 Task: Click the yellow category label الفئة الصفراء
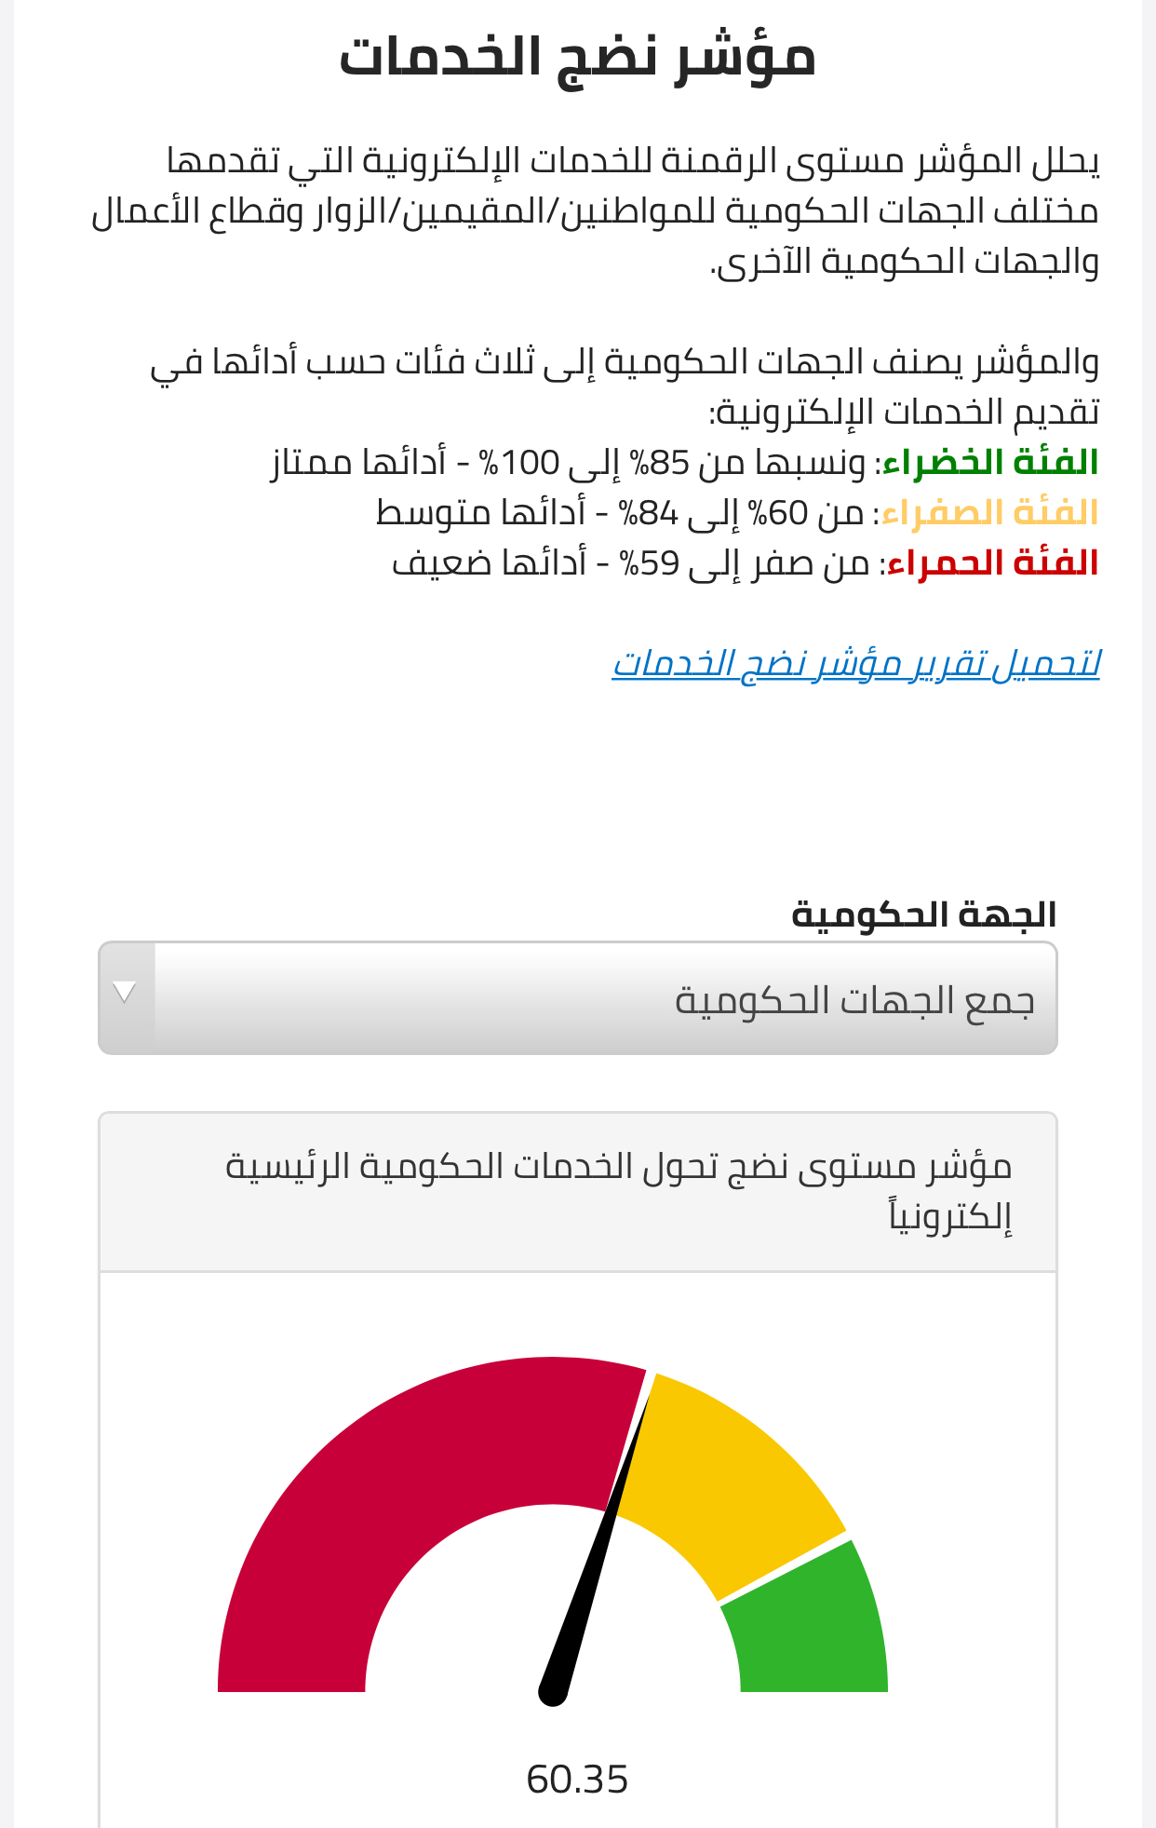[x=990, y=513]
